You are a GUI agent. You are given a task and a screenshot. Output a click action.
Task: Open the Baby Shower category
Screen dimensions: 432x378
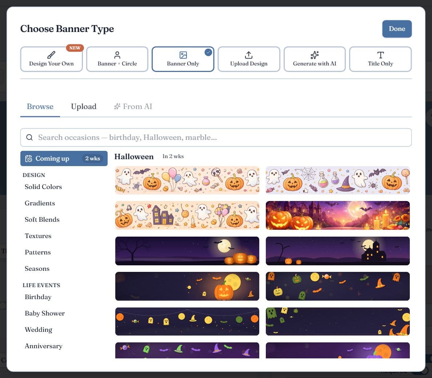point(45,313)
